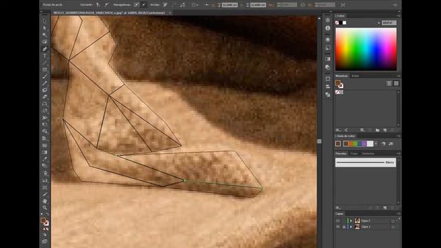Switch to the Muestras tab
The image size is (441, 248).
click(x=342, y=76)
